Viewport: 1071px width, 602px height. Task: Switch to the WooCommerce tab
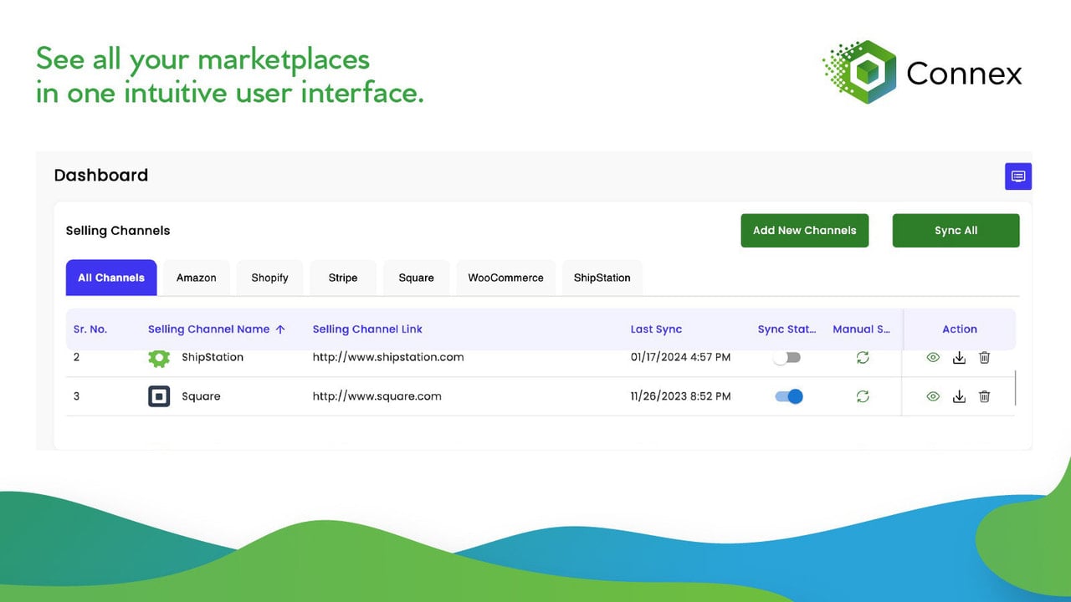coord(506,278)
